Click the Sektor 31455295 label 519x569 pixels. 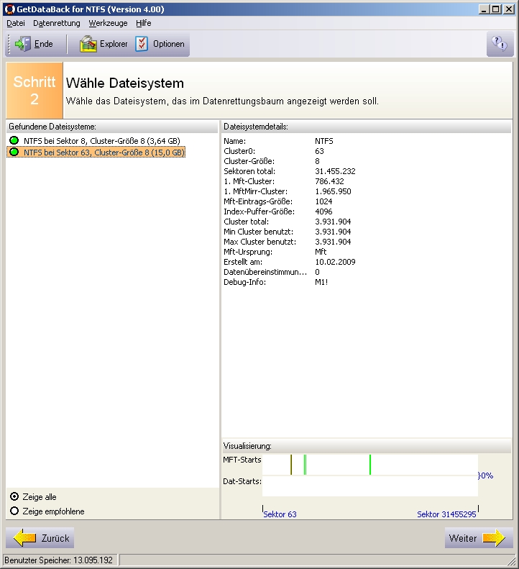click(x=446, y=514)
